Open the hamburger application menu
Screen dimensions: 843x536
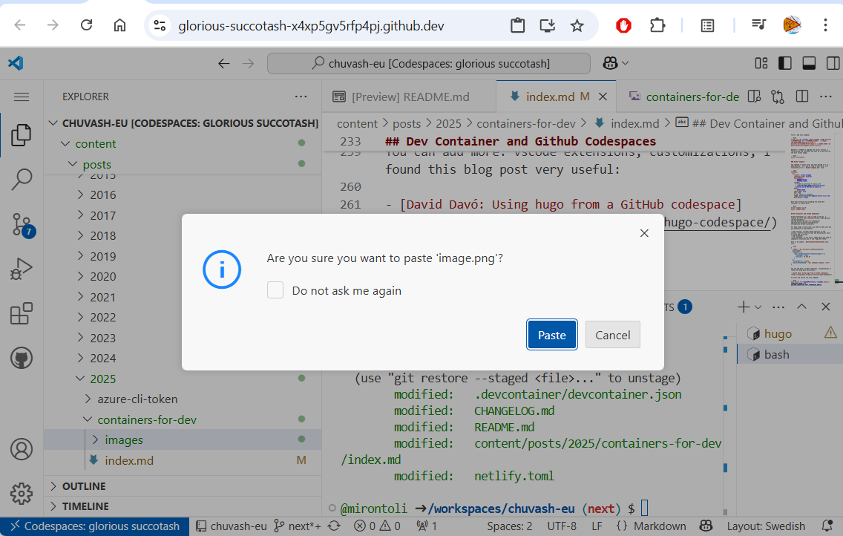click(22, 97)
